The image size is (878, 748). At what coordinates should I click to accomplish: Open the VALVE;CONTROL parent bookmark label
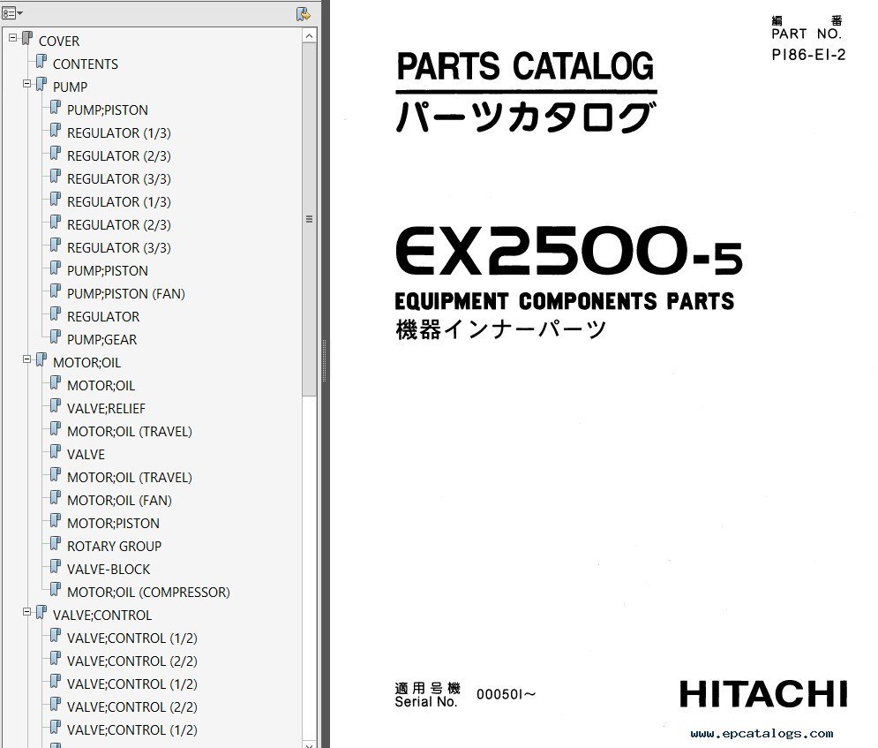click(x=101, y=616)
